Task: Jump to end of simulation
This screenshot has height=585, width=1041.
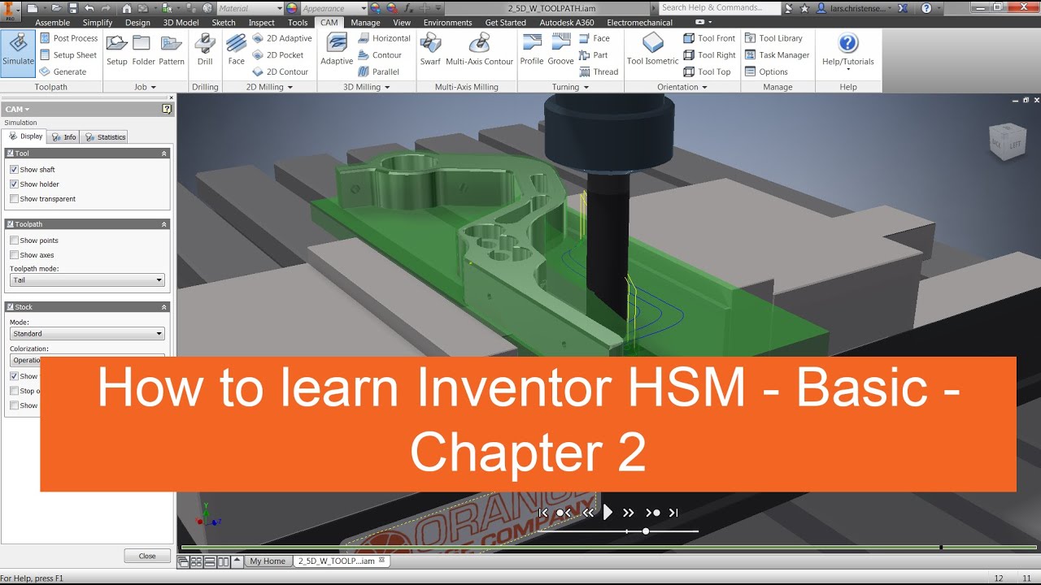Action: click(x=673, y=513)
